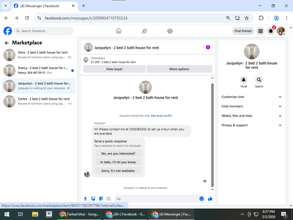293x220 pixels.
Task: Open the Chrome extensions puzzle icon
Action: tap(261, 18)
